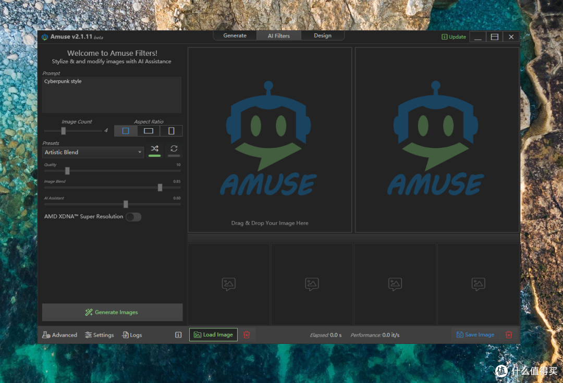This screenshot has height=383, width=563.
Task: Switch to the Design tab
Action: [322, 36]
